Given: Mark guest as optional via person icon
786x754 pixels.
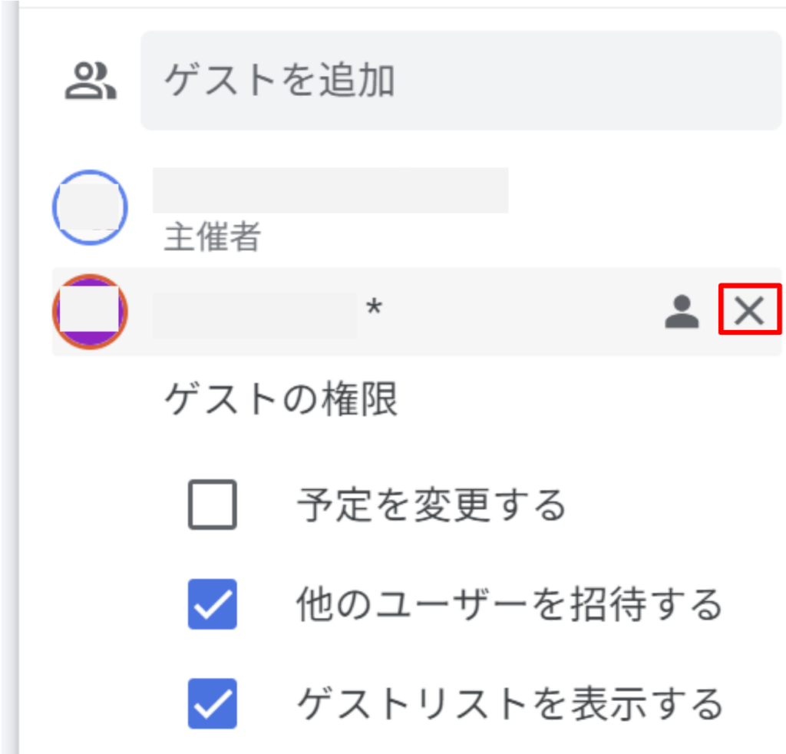Looking at the screenshot, I should click(x=682, y=312).
